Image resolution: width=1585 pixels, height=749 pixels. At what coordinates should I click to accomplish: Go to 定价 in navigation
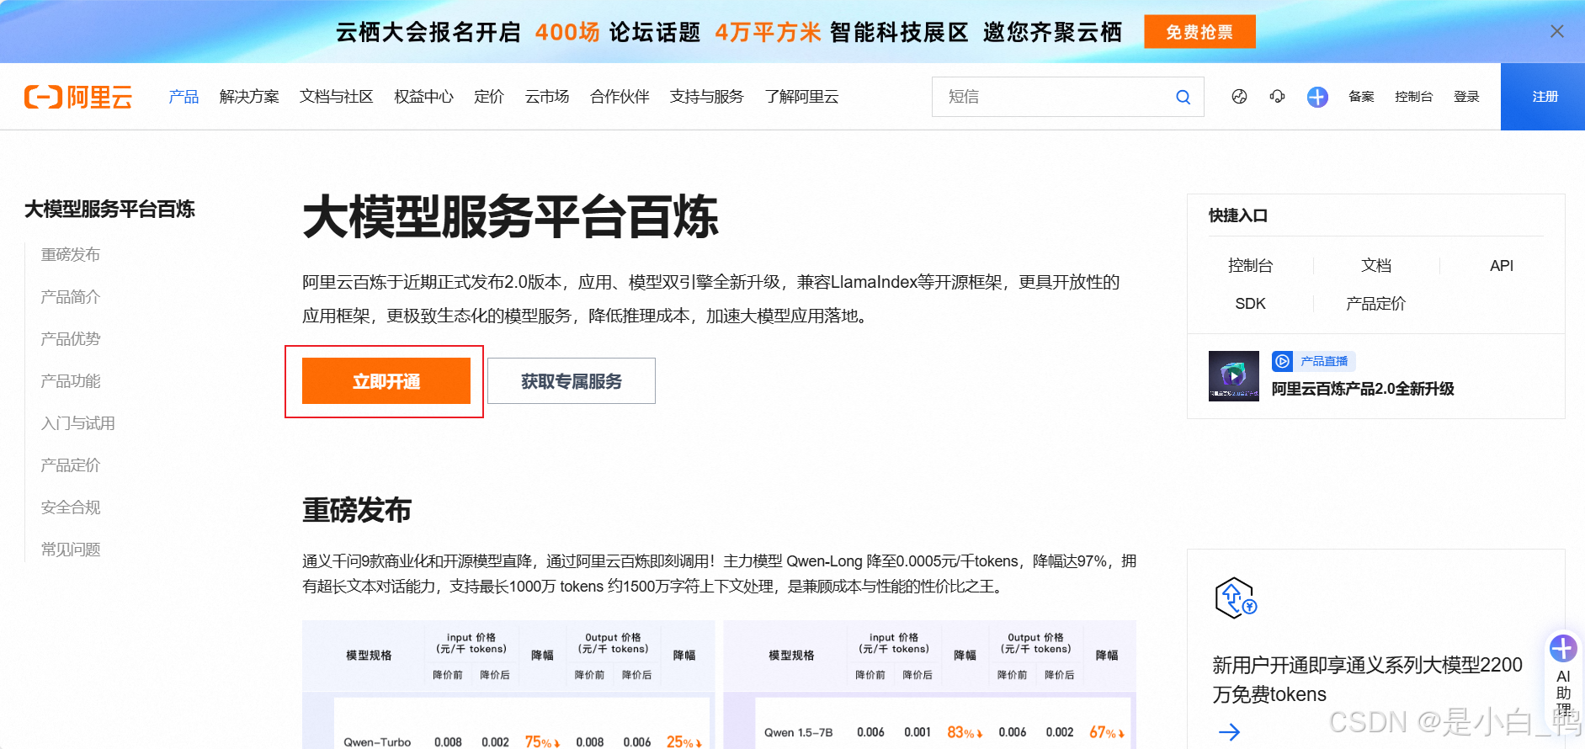pos(489,97)
